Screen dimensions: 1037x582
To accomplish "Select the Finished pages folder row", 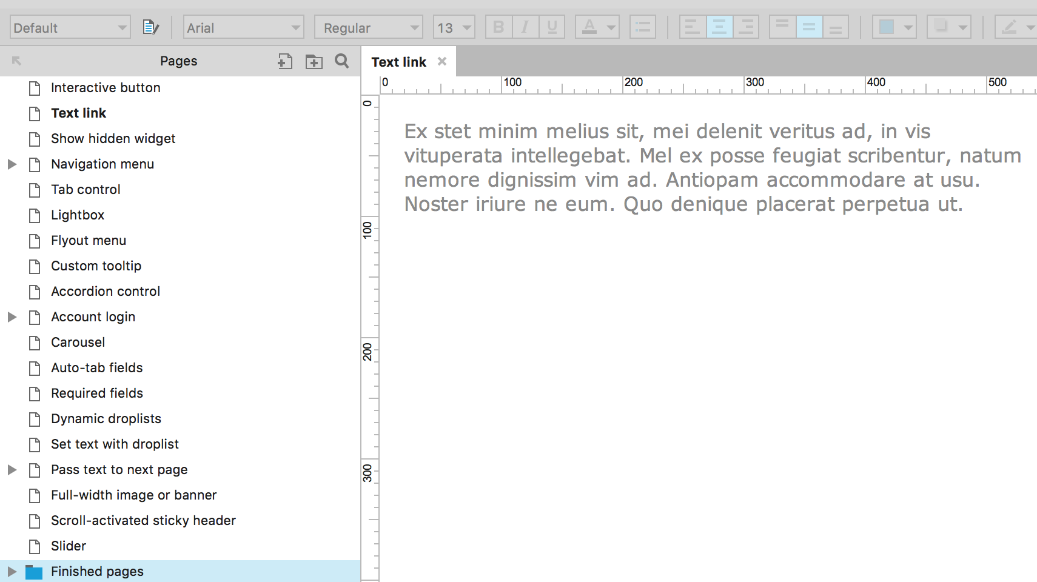I will [180, 571].
